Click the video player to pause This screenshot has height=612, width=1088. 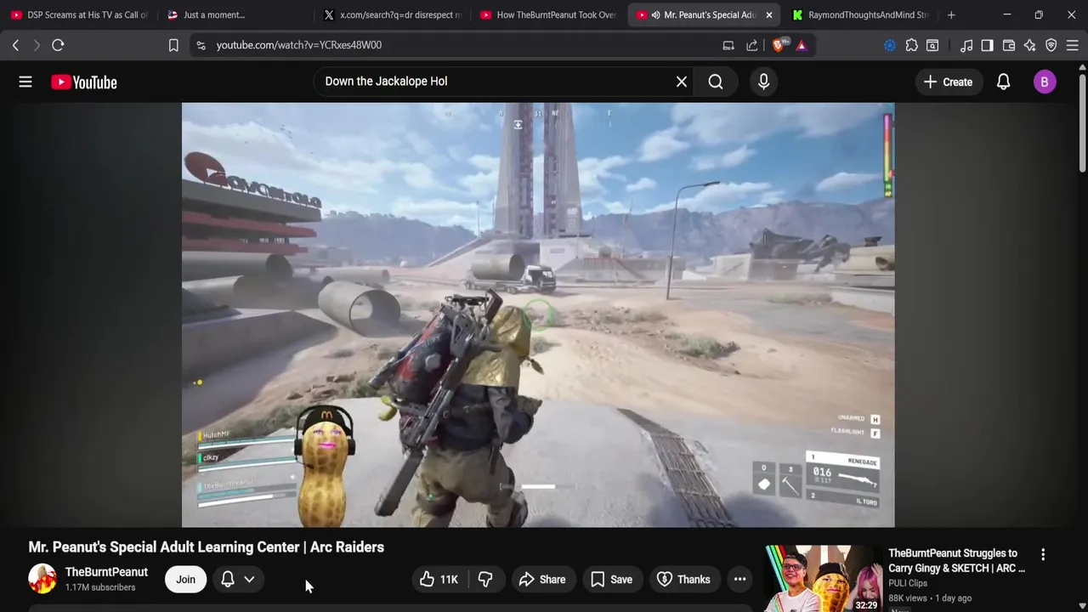tap(538, 314)
